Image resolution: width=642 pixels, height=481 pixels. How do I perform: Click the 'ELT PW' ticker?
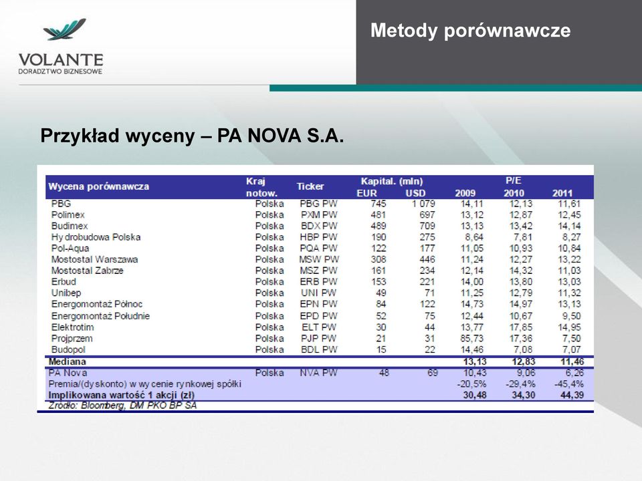pyautogui.click(x=318, y=327)
